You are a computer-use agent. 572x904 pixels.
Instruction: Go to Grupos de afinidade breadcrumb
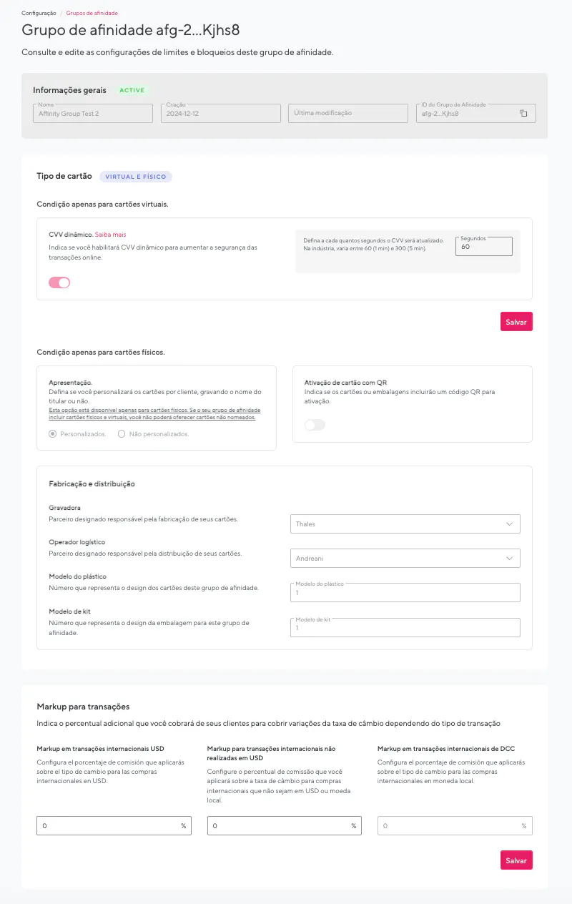click(92, 13)
